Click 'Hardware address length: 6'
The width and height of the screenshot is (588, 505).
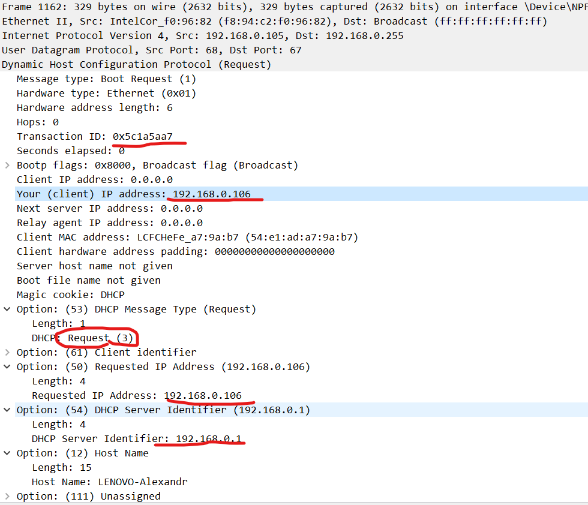click(95, 108)
